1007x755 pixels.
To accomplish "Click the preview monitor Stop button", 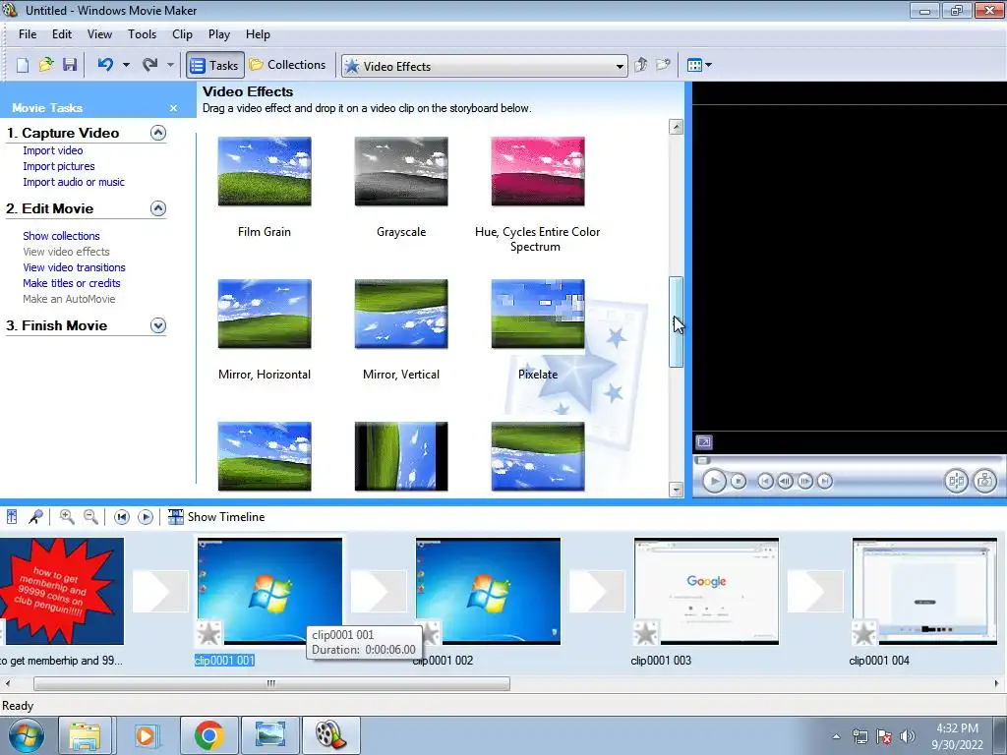I will tap(739, 481).
